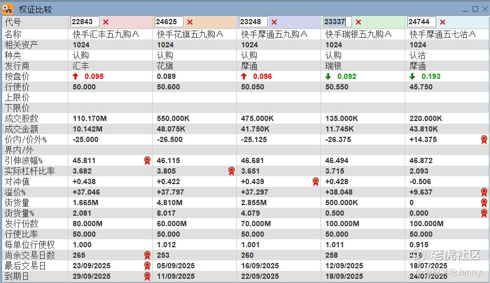Viewport: 490px width, 283px height.
Task: Click award ribbon beside 3.805 effective gearing
Action: [x=232, y=171]
